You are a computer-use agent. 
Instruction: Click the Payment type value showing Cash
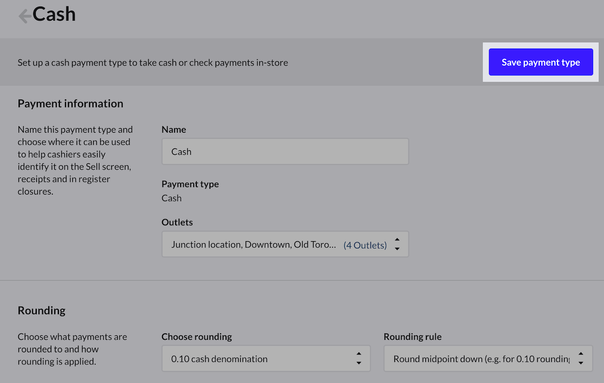point(171,198)
